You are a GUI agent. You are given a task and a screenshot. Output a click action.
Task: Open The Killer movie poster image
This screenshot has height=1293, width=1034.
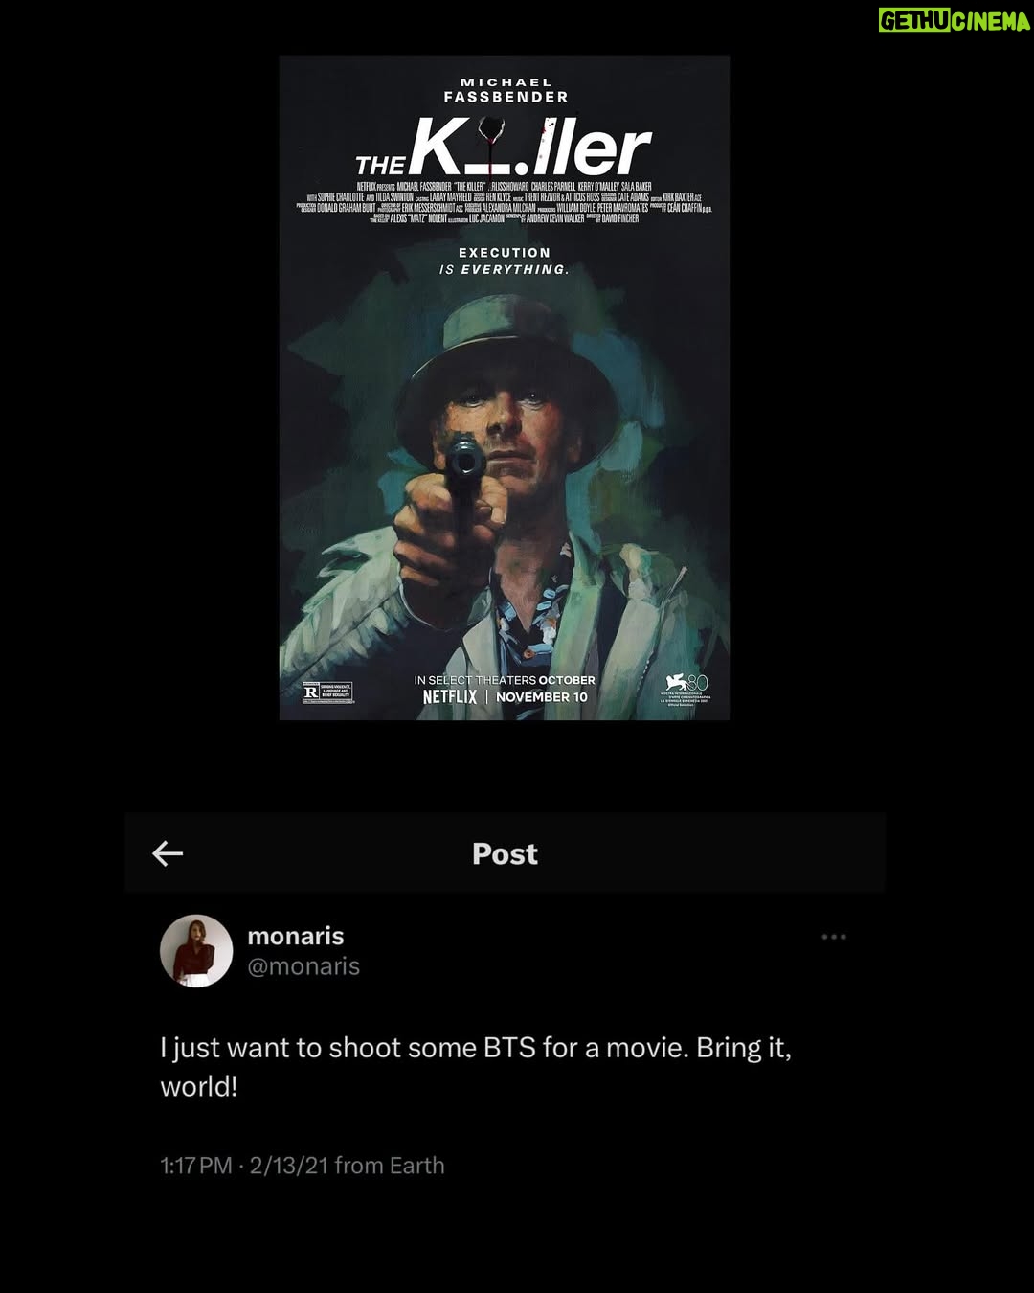tap(505, 388)
